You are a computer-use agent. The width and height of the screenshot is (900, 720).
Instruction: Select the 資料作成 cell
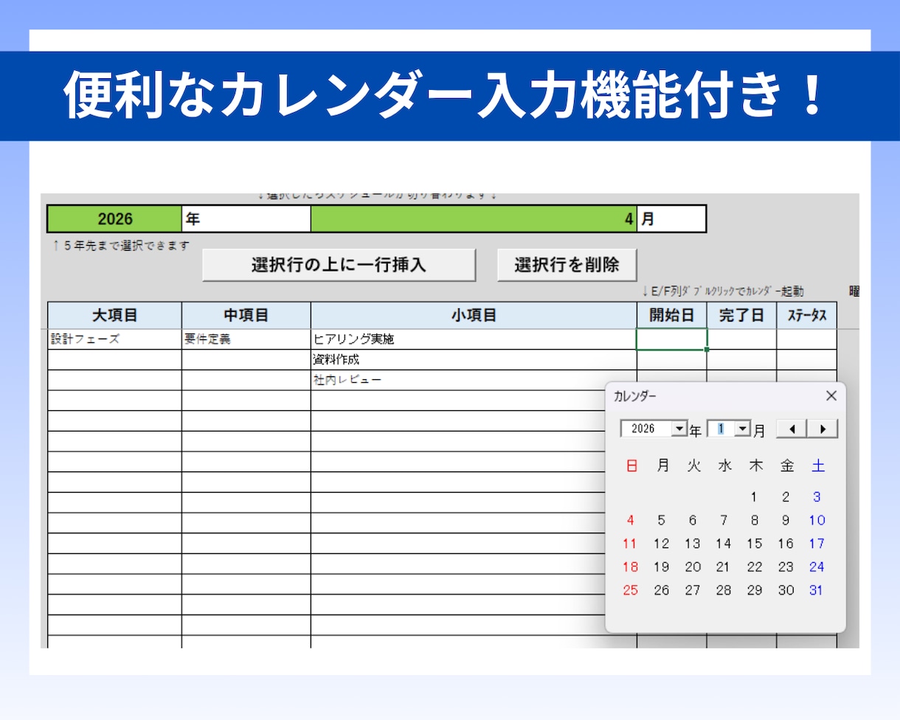(x=474, y=360)
